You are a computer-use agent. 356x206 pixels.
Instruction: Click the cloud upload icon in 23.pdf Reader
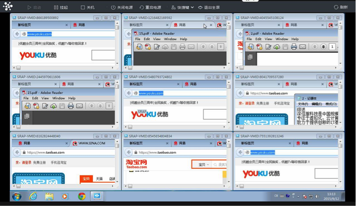[54, 106]
